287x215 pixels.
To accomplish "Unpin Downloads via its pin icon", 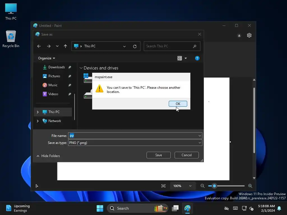I will click(x=70, y=67).
